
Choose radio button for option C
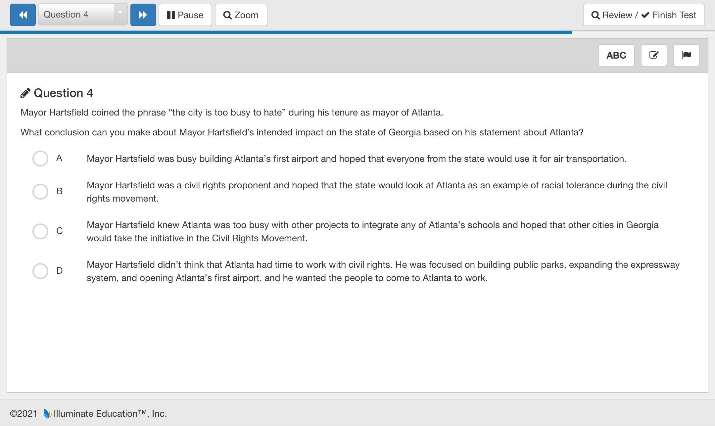pos(40,231)
